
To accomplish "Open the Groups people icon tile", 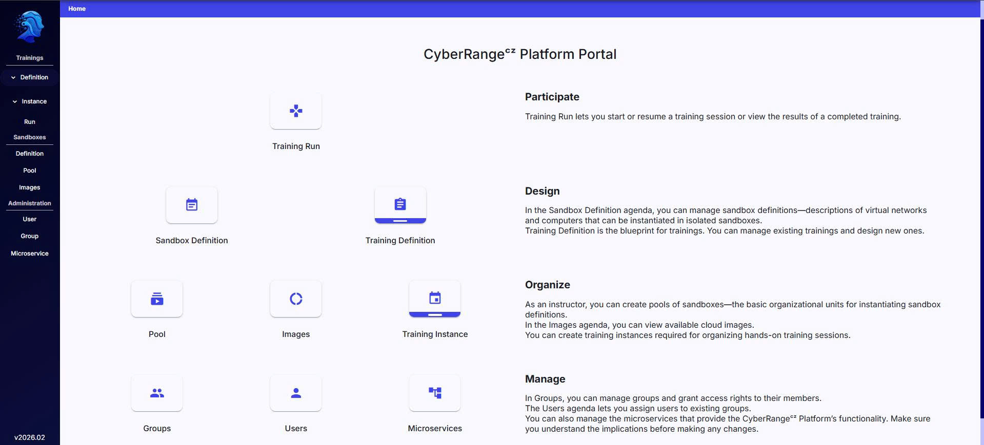I will (157, 393).
